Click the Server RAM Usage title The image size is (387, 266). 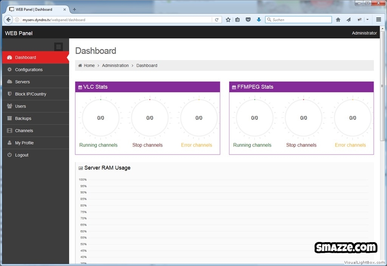(x=107, y=168)
